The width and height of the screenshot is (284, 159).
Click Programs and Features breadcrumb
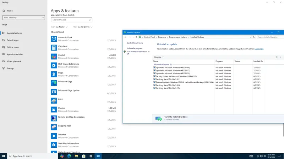(178, 37)
